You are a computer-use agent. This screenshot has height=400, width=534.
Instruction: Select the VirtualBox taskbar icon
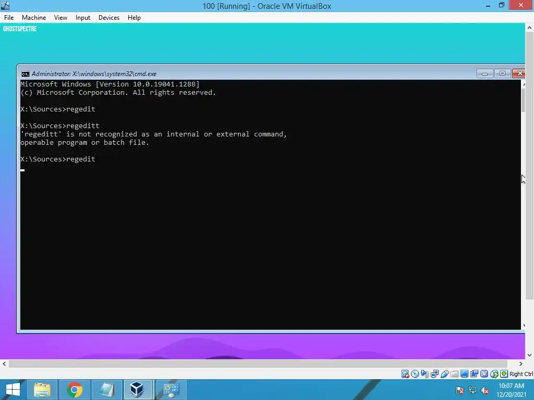pos(138,390)
